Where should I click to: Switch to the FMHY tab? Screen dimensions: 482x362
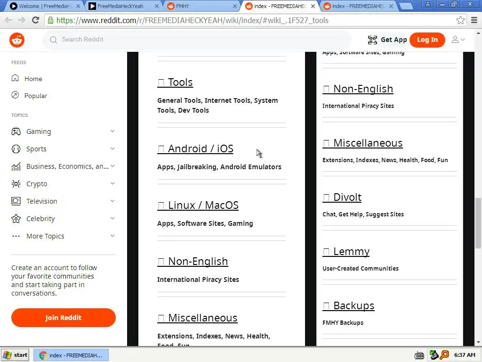201,6
